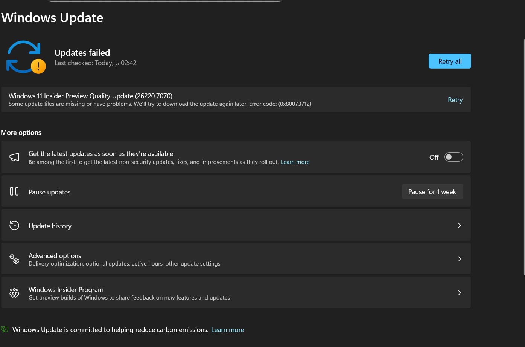Click Get preview builds description text
Image resolution: width=525 pixels, height=347 pixels.
[129, 298]
